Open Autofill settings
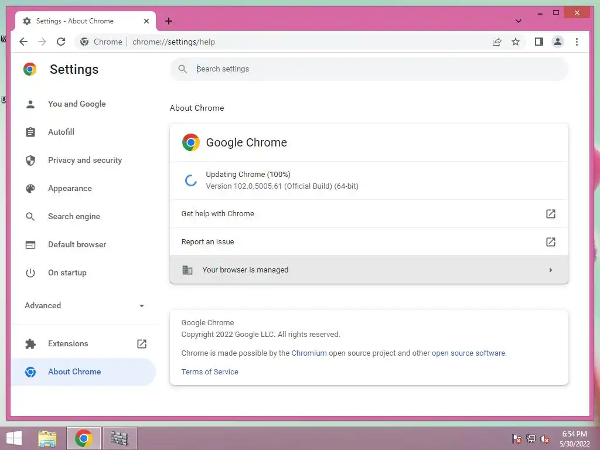 pos(61,132)
